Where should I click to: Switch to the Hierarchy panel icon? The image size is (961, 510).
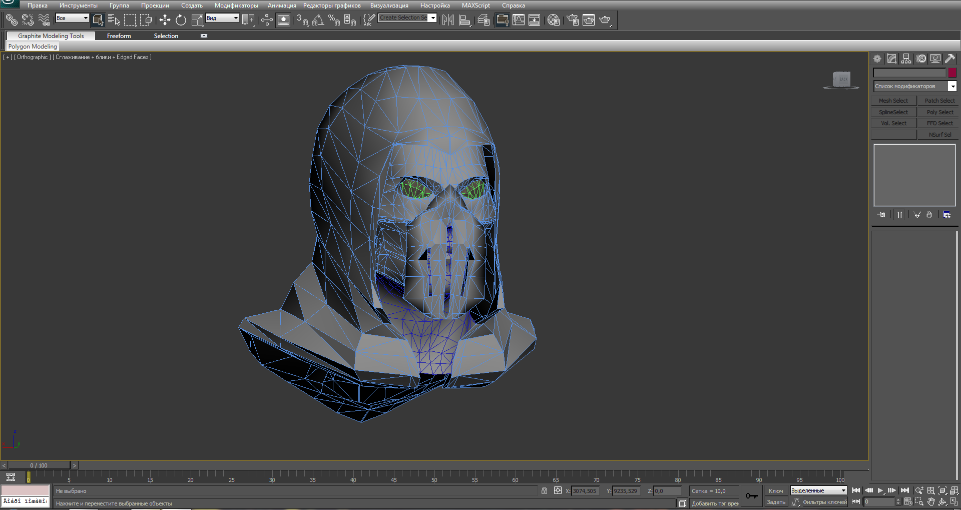click(x=906, y=59)
